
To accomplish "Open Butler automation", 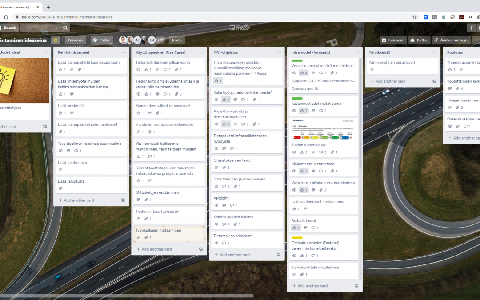I will [x=419, y=40].
